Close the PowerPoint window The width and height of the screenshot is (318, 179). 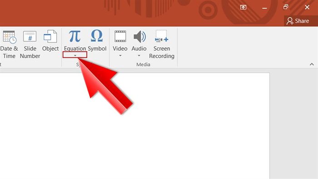click(307, 7)
